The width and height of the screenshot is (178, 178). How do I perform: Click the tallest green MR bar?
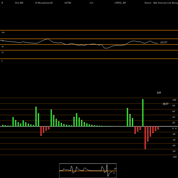coord(143,113)
